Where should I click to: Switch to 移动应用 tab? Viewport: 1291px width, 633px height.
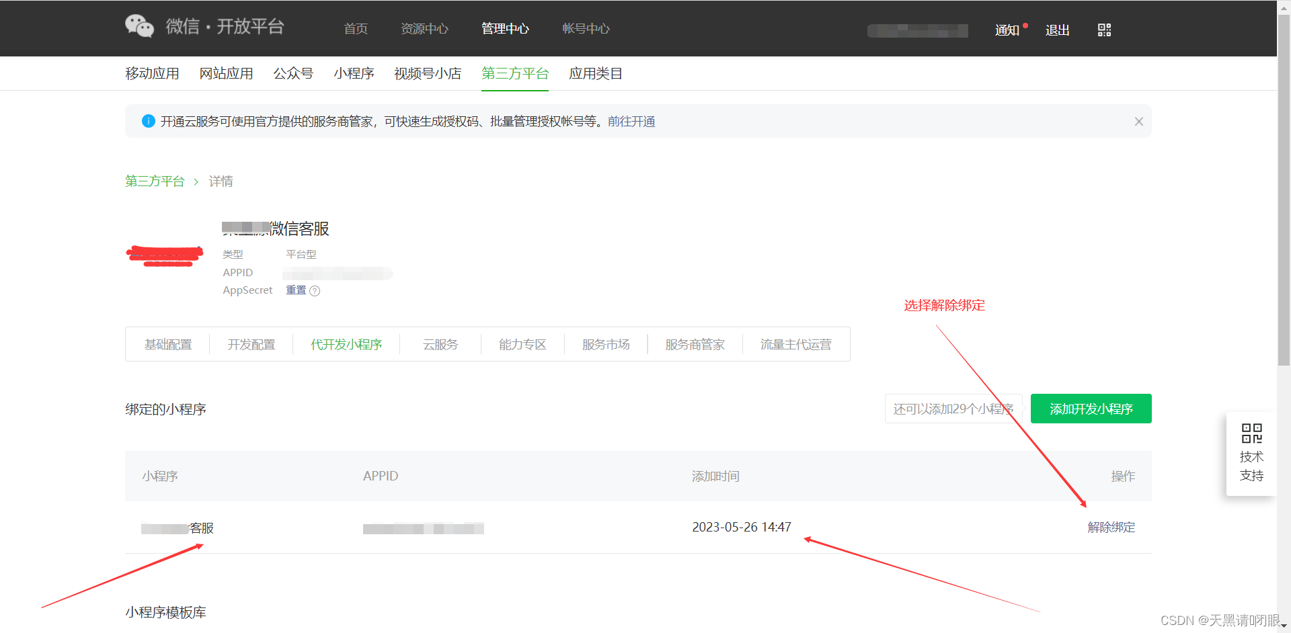pos(152,73)
